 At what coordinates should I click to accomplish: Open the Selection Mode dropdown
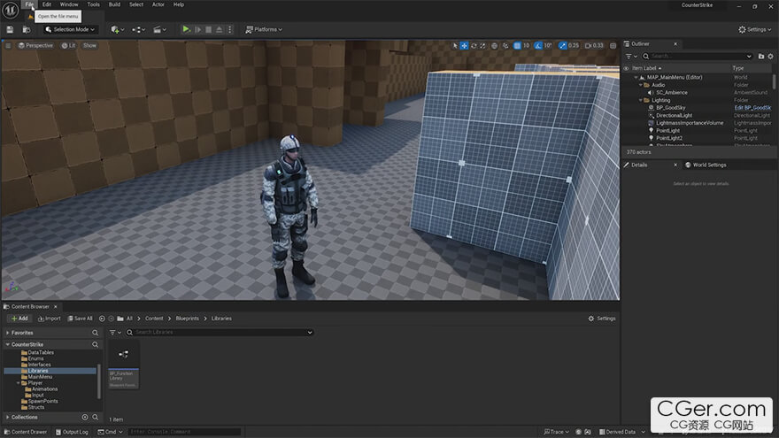(70, 29)
